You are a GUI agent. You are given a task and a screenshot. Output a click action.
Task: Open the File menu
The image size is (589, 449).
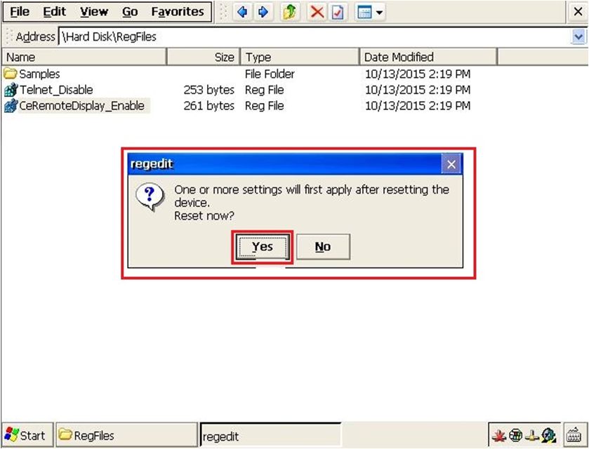(x=20, y=12)
